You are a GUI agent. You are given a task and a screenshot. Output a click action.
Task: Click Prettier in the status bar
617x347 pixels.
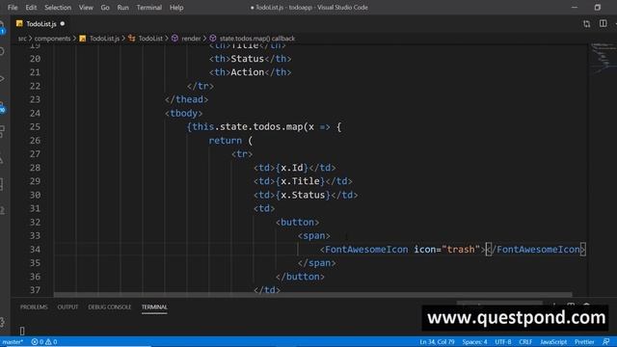[584, 342]
